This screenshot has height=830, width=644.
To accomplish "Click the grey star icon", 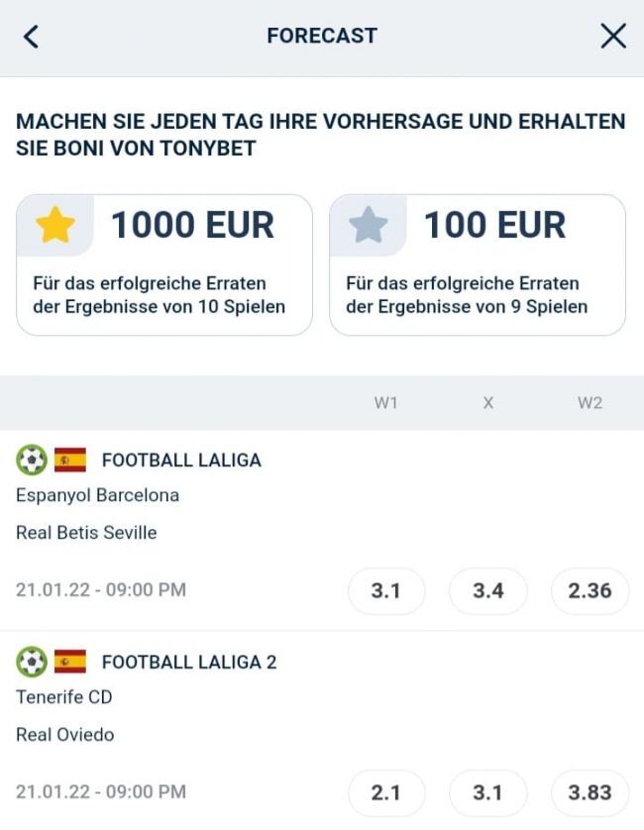I will click(368, 226).
